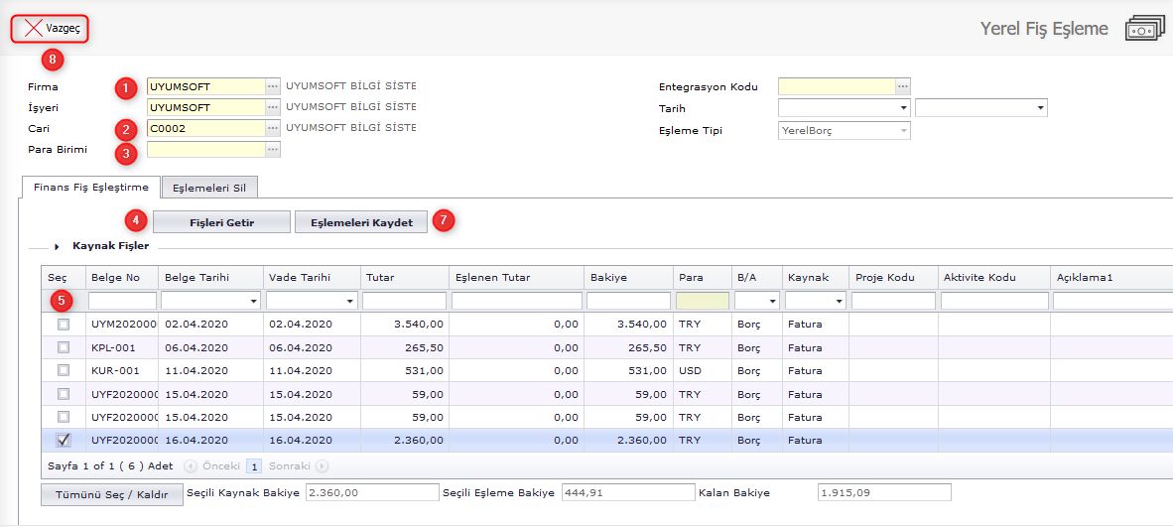Select the Finans Fiş Eşleştirme tab
Viewport: 1173px width, 527px height.
coord(90,187)
